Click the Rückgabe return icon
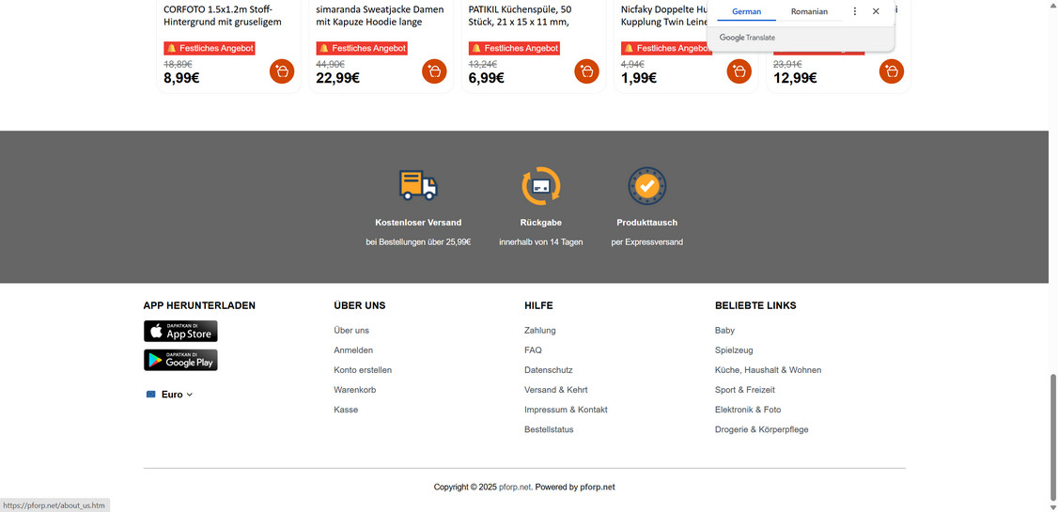Viewport: 1058px width, 512px height. point(541,185)
